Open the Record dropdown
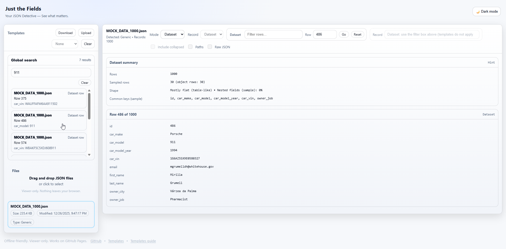This screenshot has height=249, width=506. click(212, 34)
